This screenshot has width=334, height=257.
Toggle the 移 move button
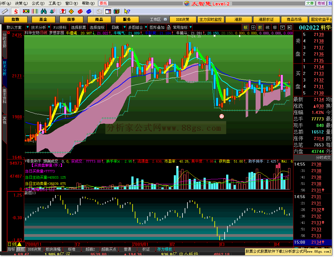coord(275,28)
